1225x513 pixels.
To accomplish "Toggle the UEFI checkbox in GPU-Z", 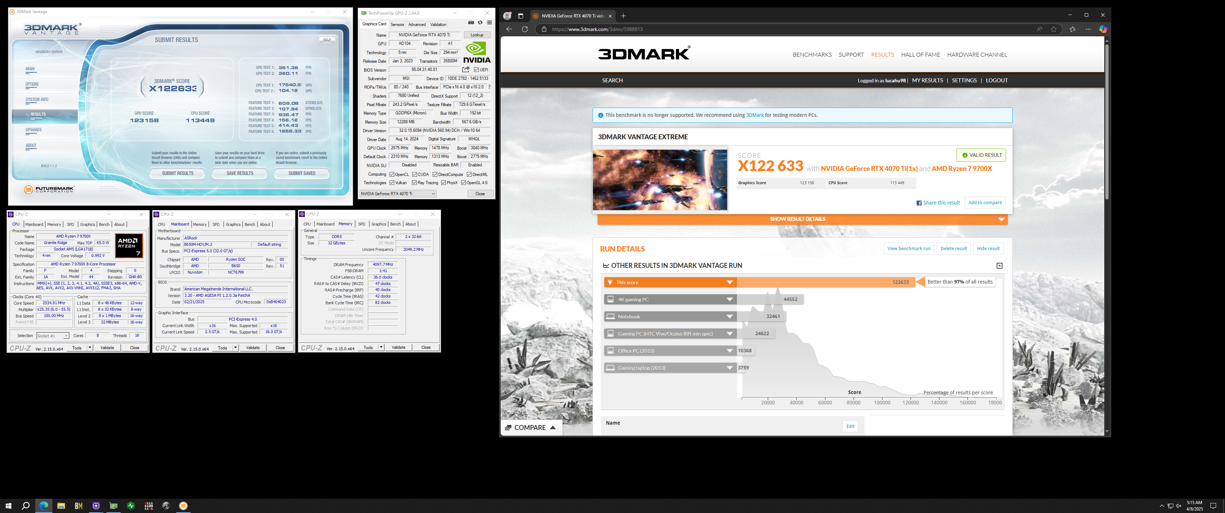I will pyautogui.click(x=476, y=69).
